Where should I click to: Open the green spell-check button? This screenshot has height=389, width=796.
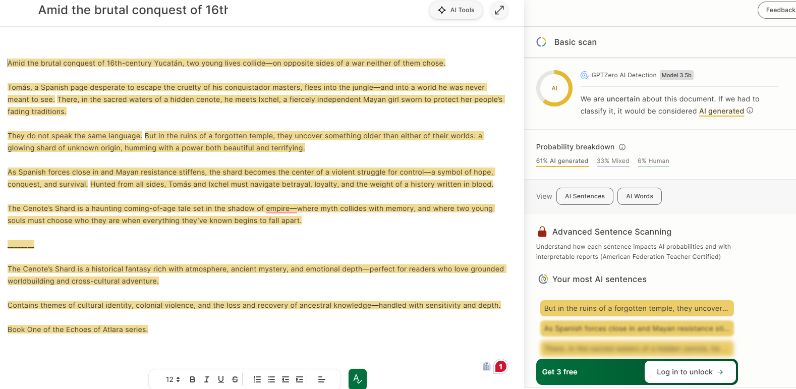coord(358,379)
